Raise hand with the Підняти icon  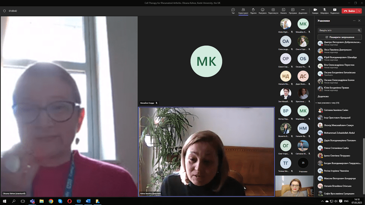click(253, 11)
